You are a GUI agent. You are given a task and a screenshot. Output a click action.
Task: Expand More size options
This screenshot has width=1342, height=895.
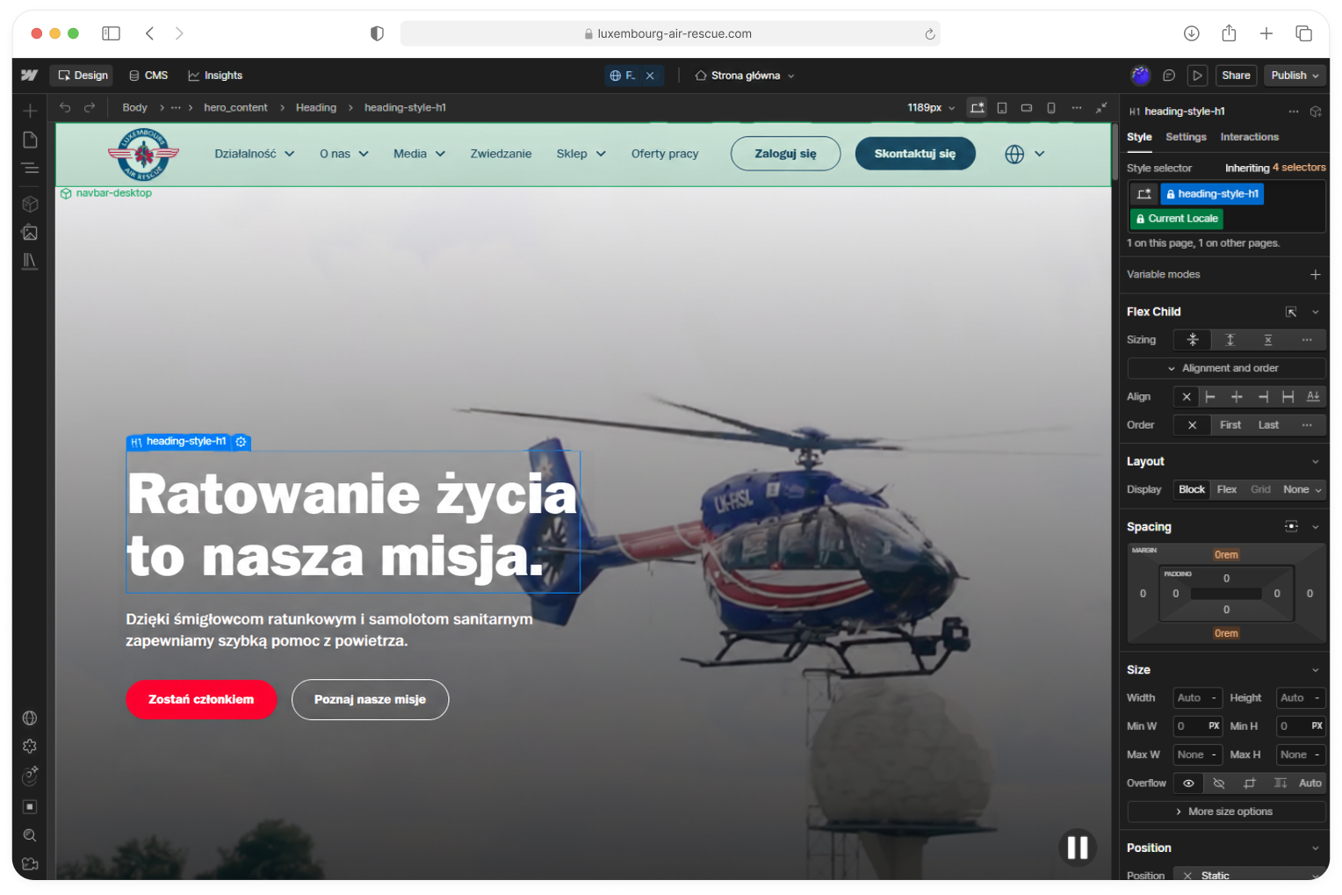point(1226,812)
